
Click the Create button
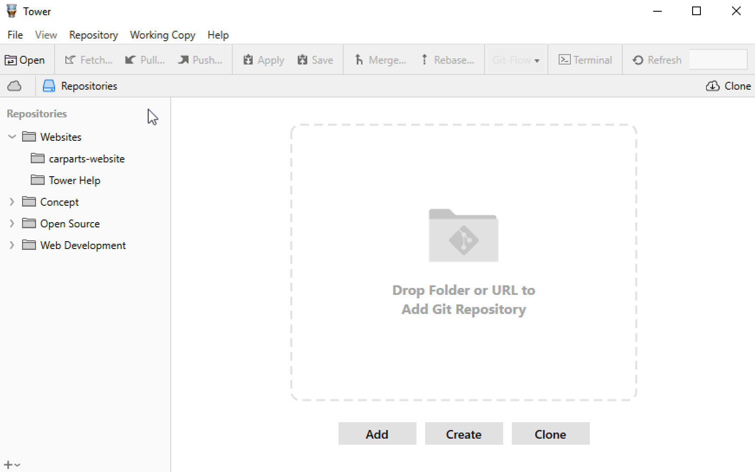pos(464,434)
